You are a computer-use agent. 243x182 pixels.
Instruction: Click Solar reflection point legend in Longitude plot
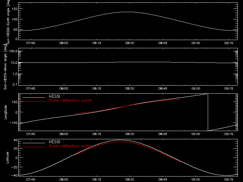click(70, 100)
